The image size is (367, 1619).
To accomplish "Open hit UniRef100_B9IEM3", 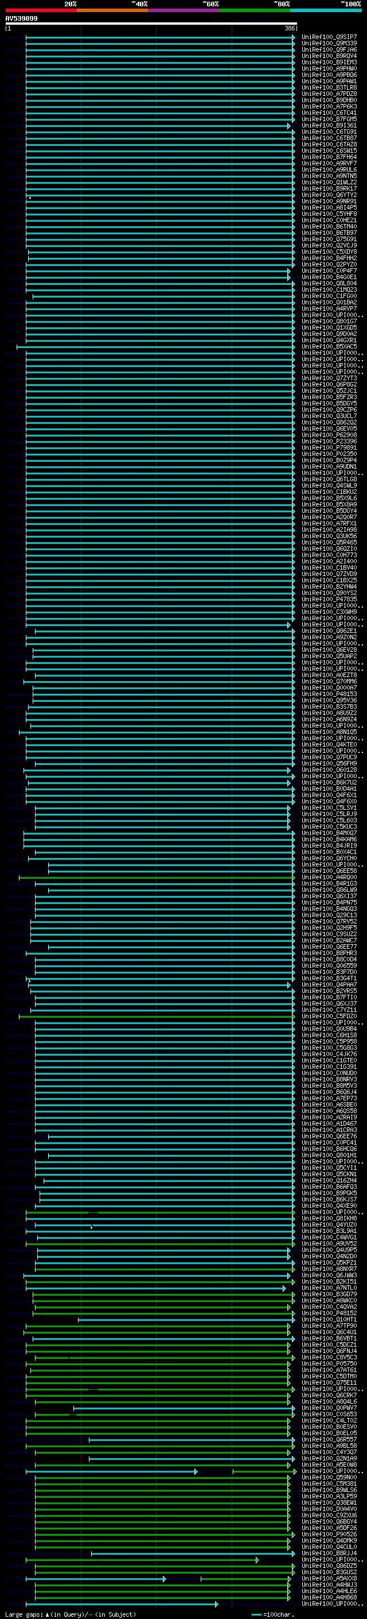I will coord(329,62).
